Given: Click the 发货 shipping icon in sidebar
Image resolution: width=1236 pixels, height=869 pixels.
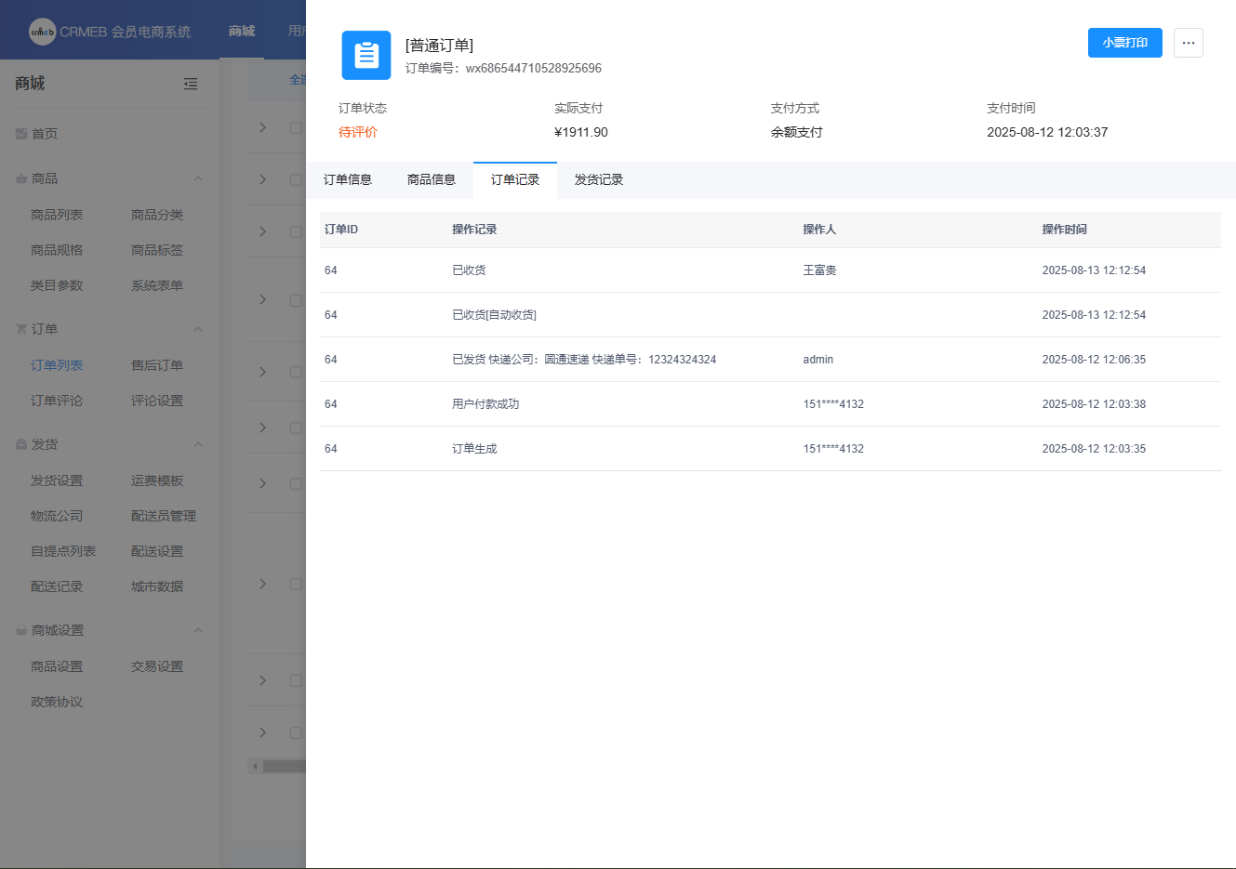Looking at the screenshot, I should click(x=21, y=444).
